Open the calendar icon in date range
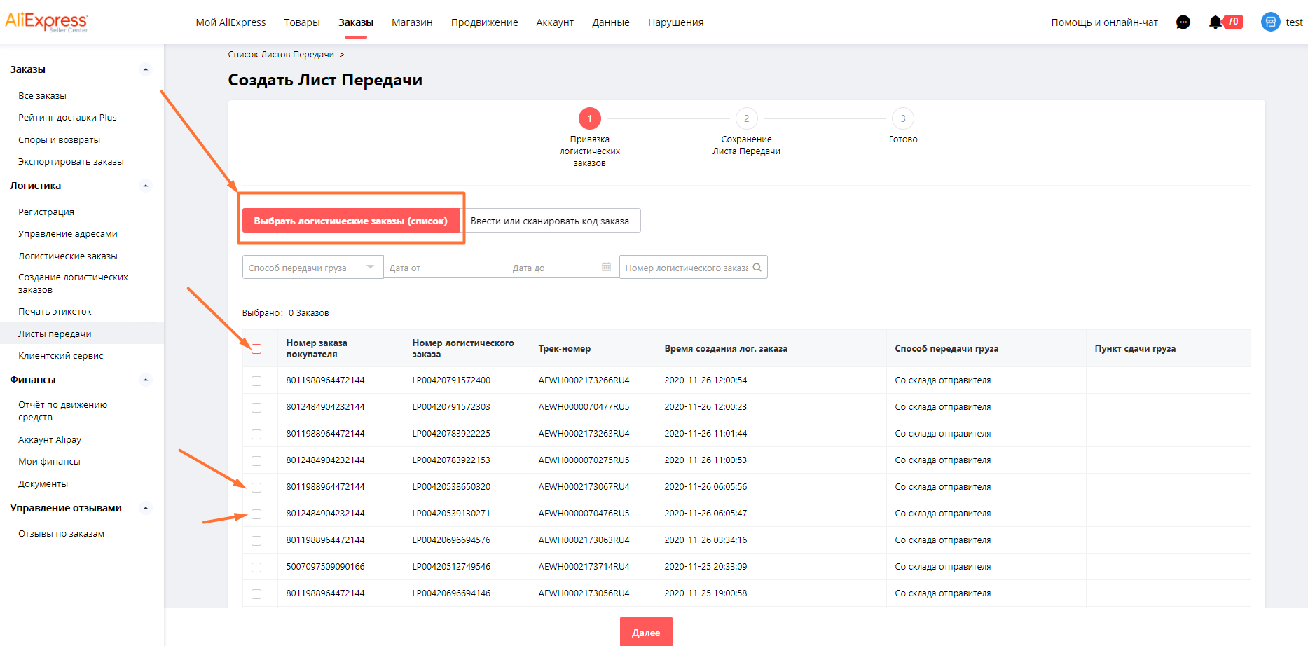The height and width of the screenshot is (646, 1308). (606, 267)
